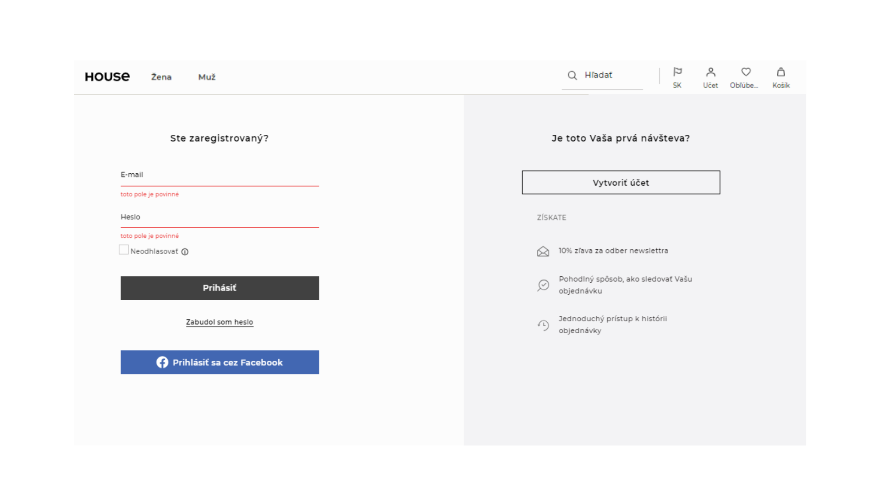Open the HOUSE logo homepage
The width and height of the screenshot is (880, 495).
(x=107, y=77)
